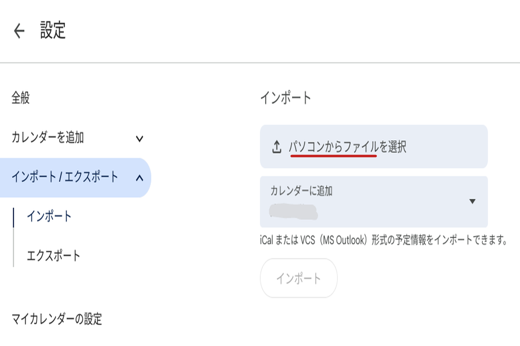520x346 pixels.
Task: Expand the カレンダーを追加 chevron
Action: tap(140, 138)
